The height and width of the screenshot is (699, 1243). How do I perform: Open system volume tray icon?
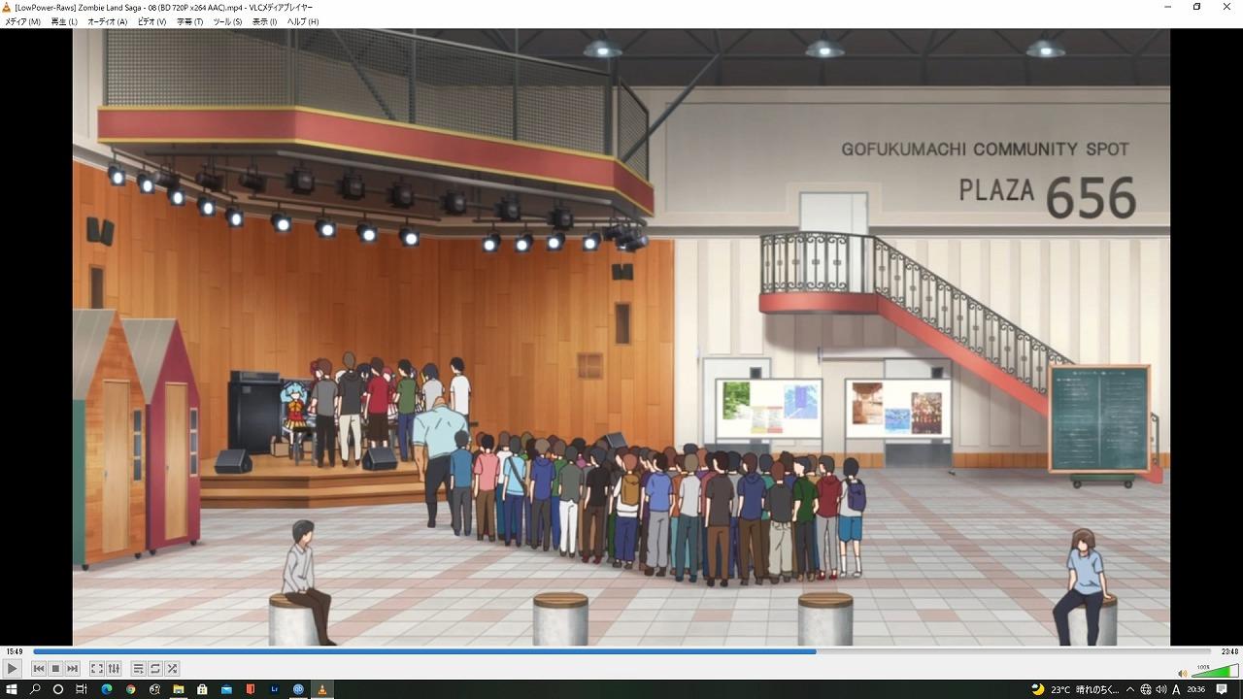(x=1161, y=689)
